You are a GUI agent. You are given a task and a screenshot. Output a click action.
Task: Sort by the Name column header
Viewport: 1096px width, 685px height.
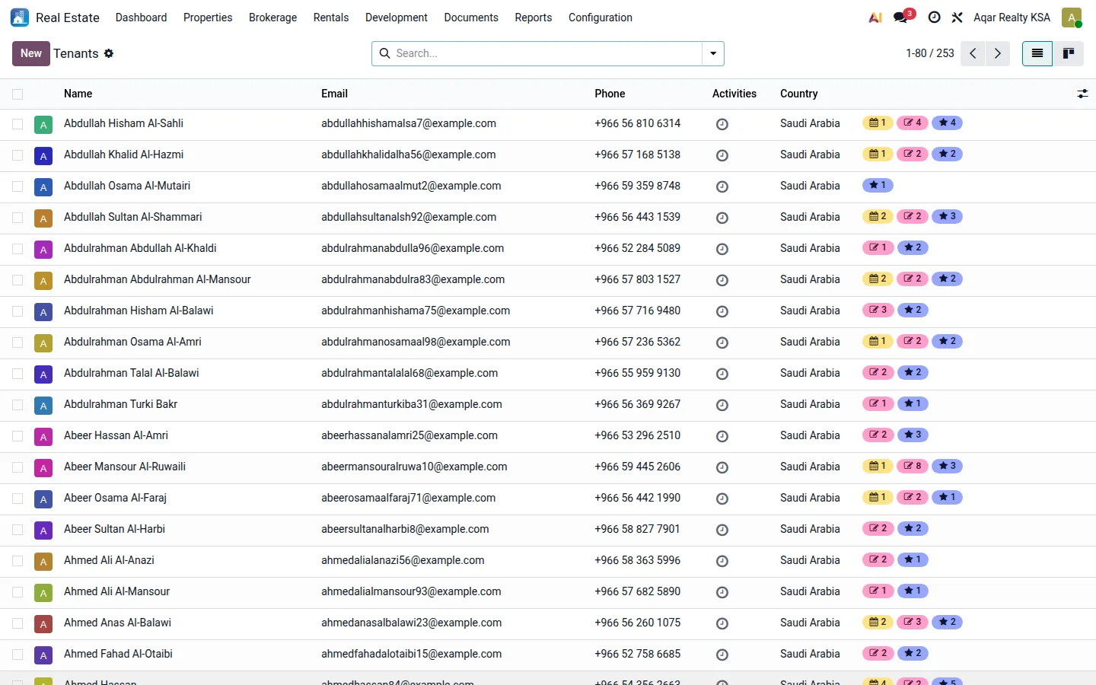click(78, 94)
